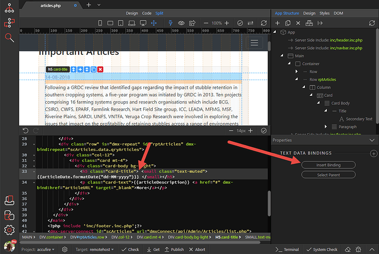Toggle the checkmark circle in code toolbar
This screenshot has height=254, width=379.
tap(264, 131)
